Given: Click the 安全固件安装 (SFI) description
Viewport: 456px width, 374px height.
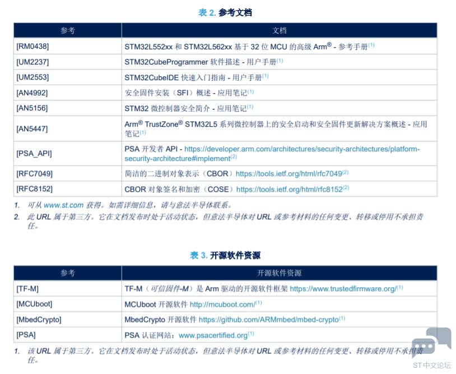Looking at the screenshot, I should 189,93.
